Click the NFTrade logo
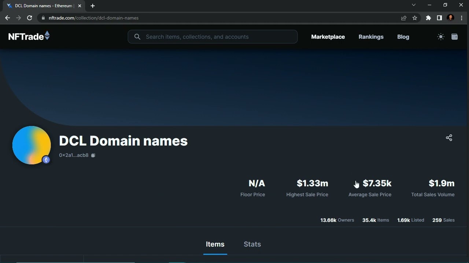Screen dimensions: 469x263 point(29,37)
